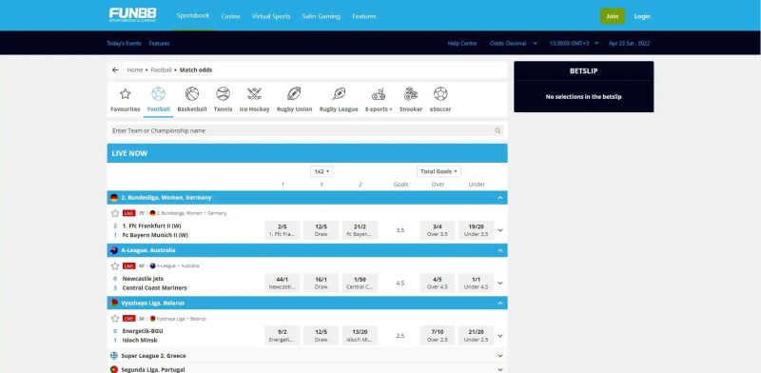Bet 44/1 on Newcastle Jets
761x373 pixels.
coord(283,284)
